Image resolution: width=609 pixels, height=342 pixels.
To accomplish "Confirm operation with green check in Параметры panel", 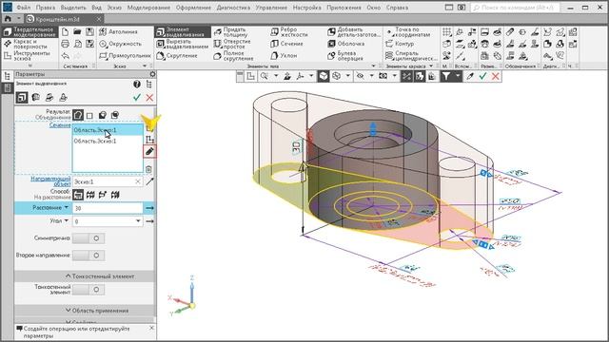I will tap(137, 98).
